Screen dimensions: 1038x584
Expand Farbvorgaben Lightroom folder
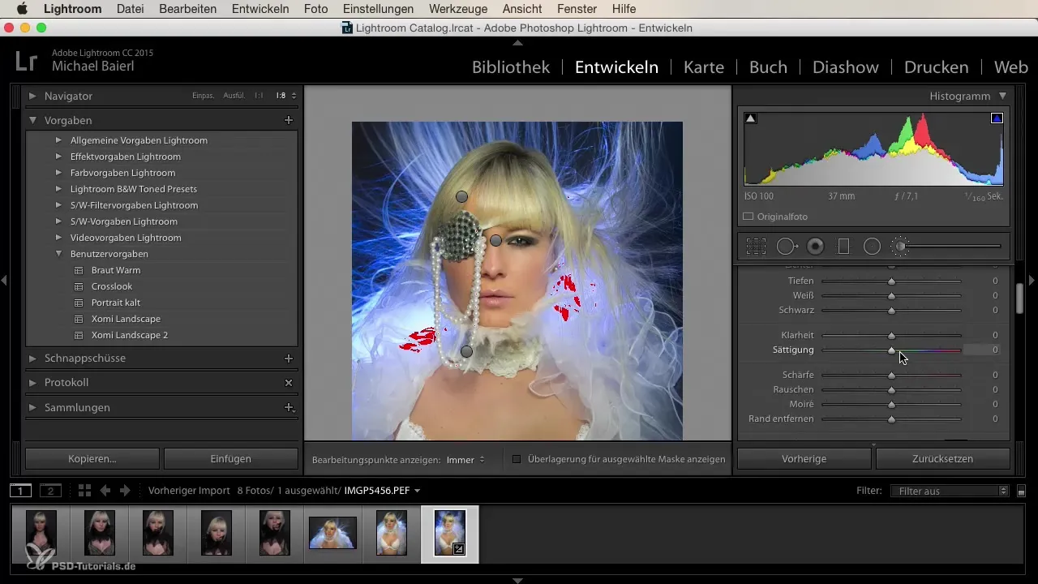point(59,173)
